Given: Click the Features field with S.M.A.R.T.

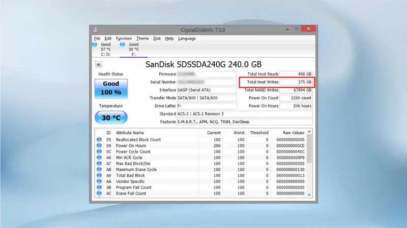Looking at the screenshot, I should (245, 122).
